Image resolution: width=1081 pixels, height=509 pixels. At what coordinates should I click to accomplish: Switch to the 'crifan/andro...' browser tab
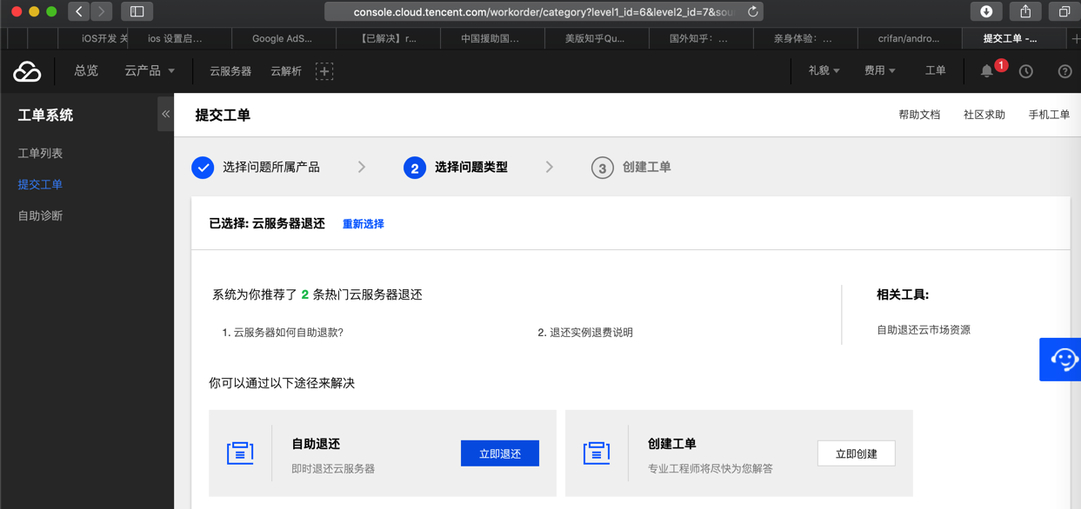tap(911, 38)
